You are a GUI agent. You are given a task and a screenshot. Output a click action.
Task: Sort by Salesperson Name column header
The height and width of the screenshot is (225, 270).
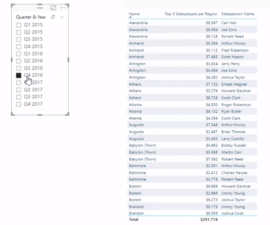pyautogui.click(x=238, y=14)
